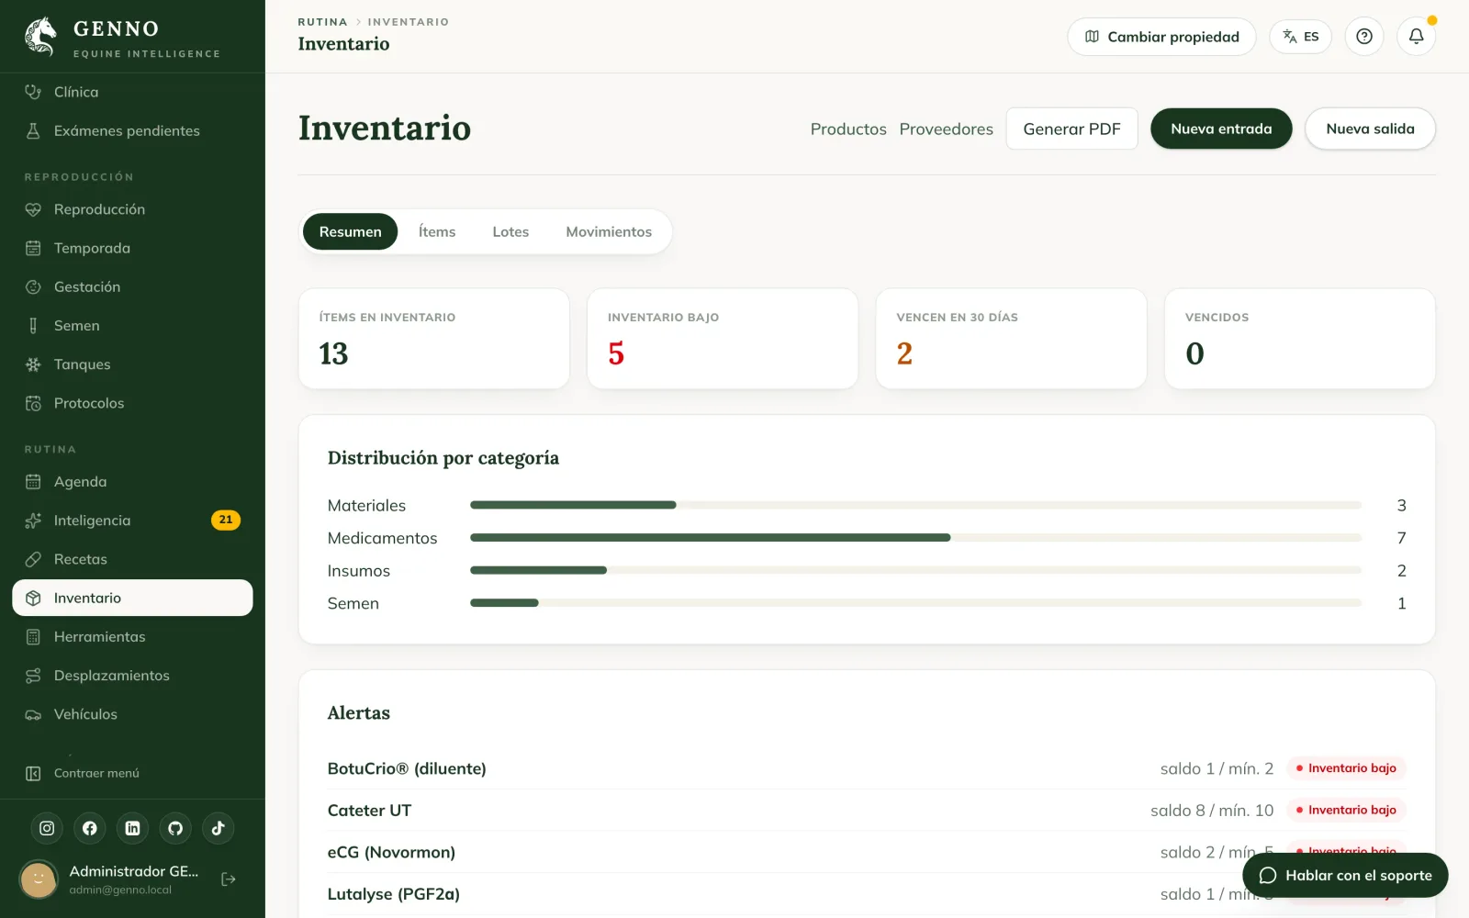This screenshot has height=918, width=1469.
Task: Click Nueva entrada button
Action: 1221,129
